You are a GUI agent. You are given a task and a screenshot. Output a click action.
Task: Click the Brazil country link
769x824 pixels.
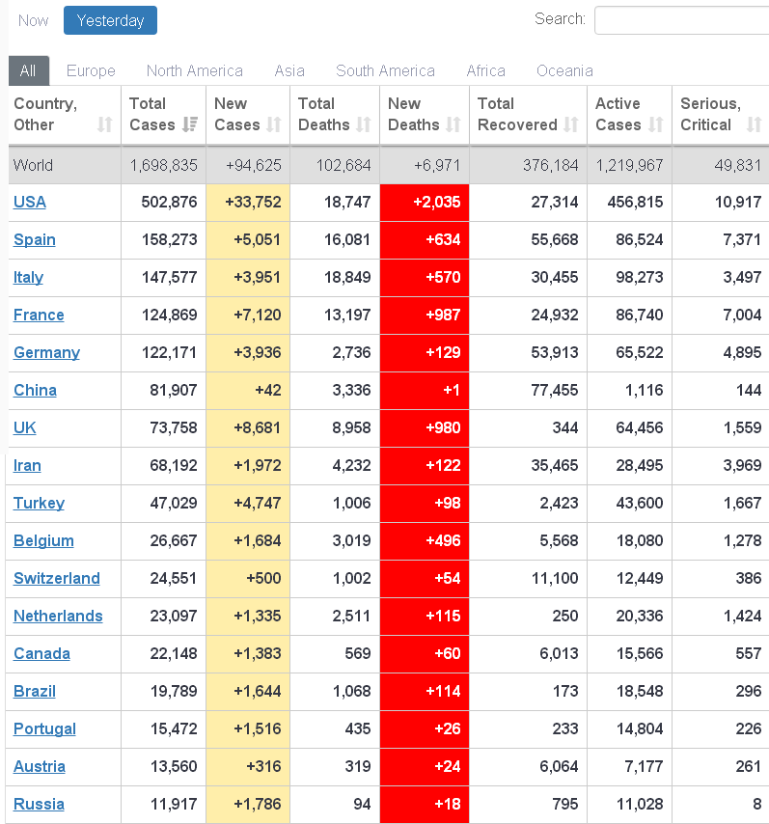click(x=34, y=692)
